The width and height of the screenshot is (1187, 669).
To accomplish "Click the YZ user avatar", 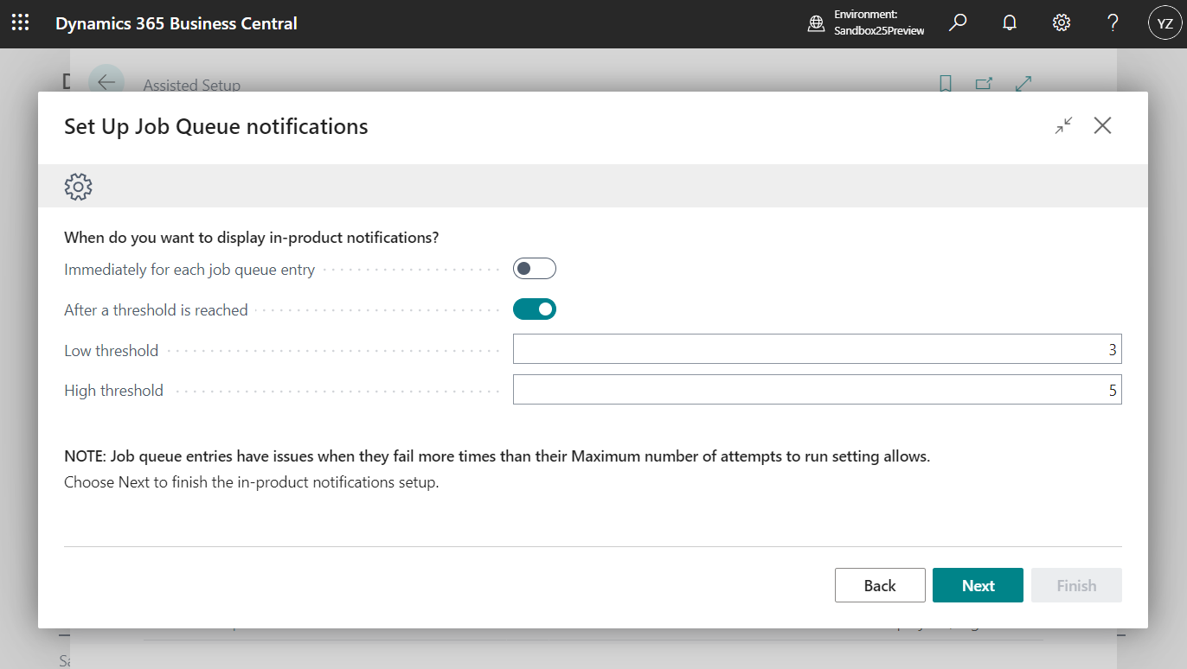I will click(1164, 22).
